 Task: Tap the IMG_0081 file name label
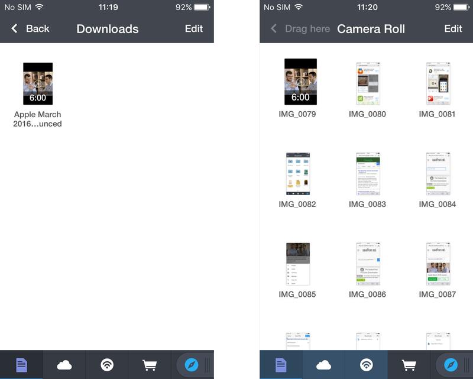point(437,114)
